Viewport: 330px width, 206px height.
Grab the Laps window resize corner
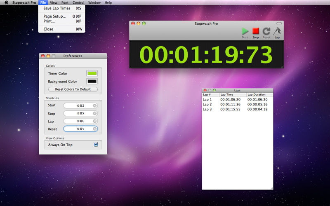point(271,188)
